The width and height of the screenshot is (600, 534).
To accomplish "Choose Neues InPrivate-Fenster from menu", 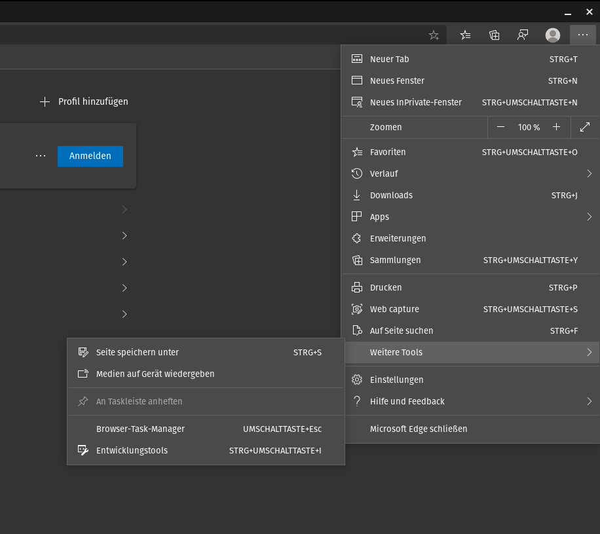I will point(471,102).
